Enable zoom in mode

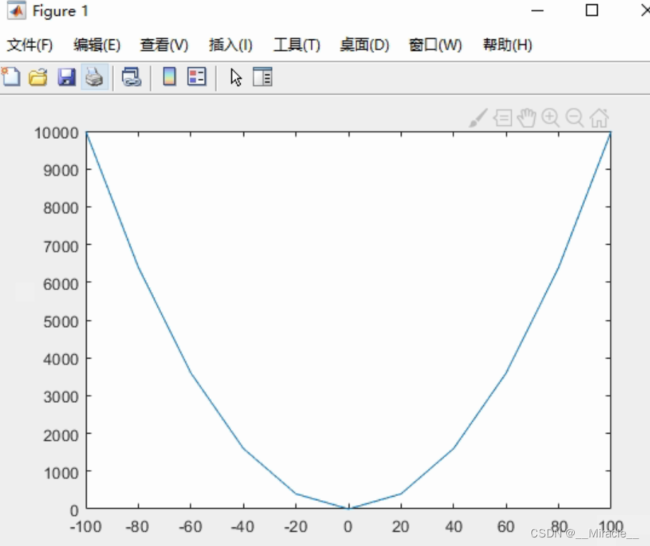550,117
